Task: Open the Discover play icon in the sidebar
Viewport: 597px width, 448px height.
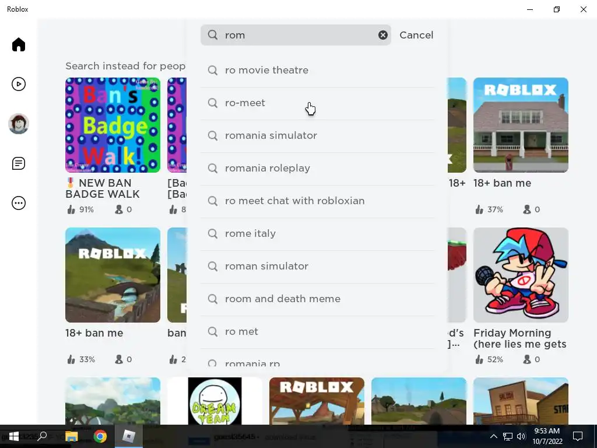Action: (x=18, y=84)
